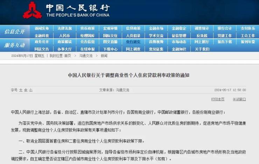The height and width of the screenshot is (164, 259).
Task: Go to 政策解读 section
Action: pyautogui.click(x=65, y=42)
